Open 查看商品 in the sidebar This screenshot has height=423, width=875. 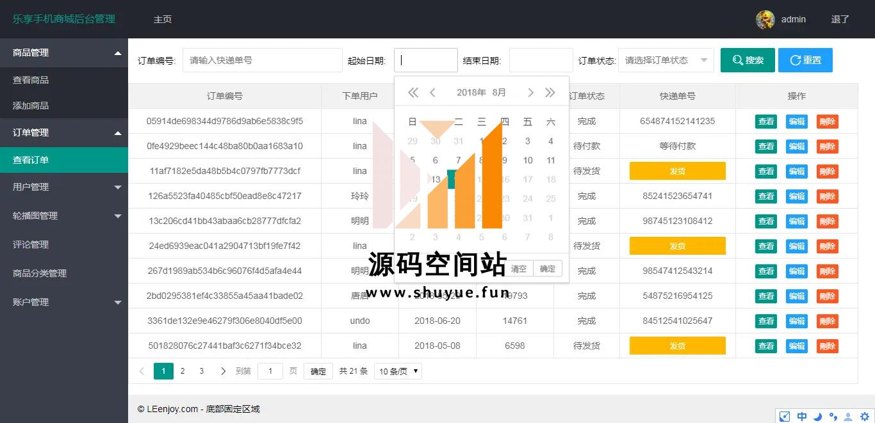(64, 80)
